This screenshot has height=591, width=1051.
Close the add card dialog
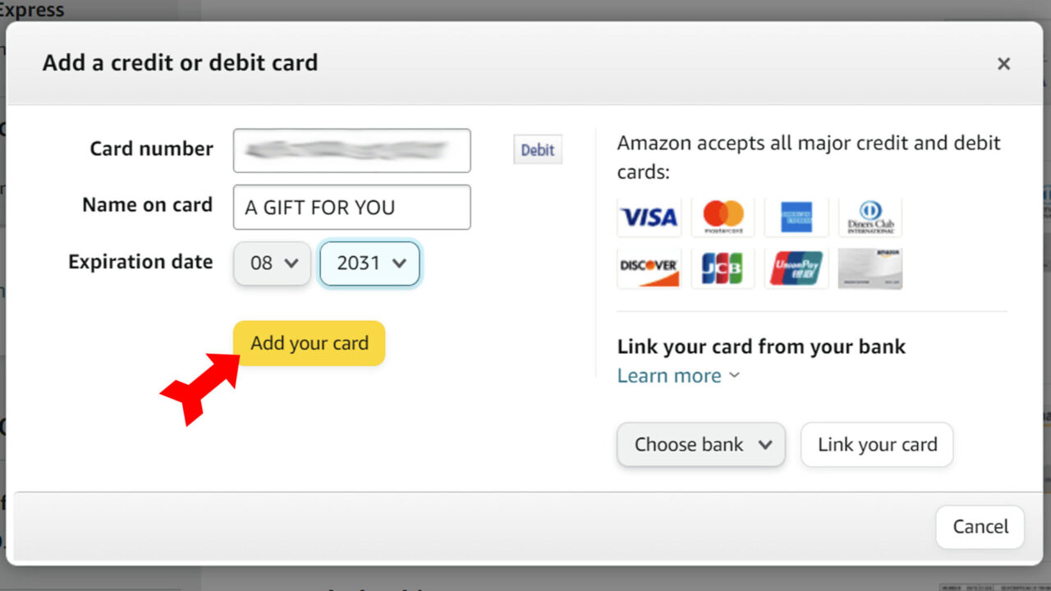pyautogui.click(x=1003, y=63)
